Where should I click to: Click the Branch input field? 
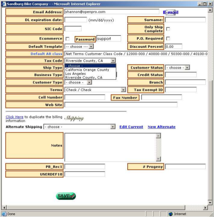(x=185, y=82)
